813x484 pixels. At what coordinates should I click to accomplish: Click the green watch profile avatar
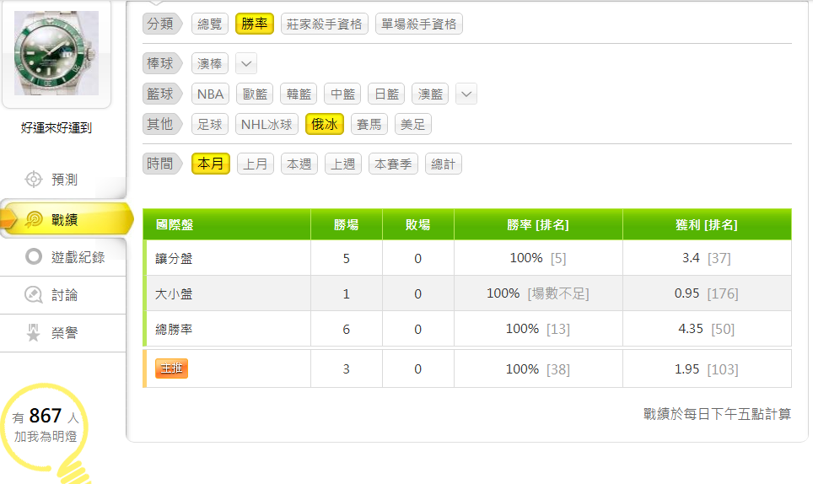tap(56, 53)
